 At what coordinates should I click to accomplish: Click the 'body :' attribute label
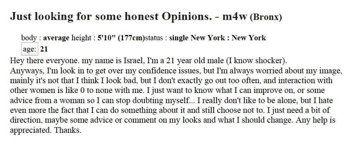tap(31, 38)
